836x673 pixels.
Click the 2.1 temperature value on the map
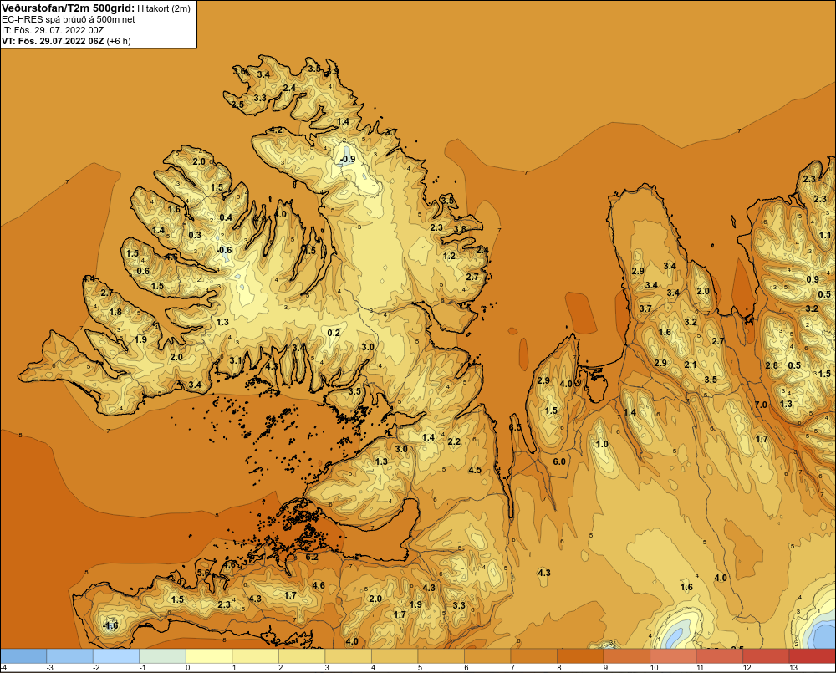pos(691,365)
